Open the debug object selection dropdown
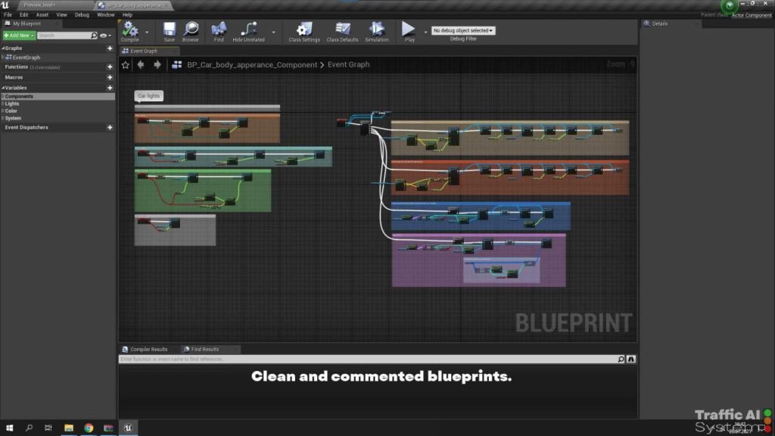The image size is (775, 436). [462, 31]
